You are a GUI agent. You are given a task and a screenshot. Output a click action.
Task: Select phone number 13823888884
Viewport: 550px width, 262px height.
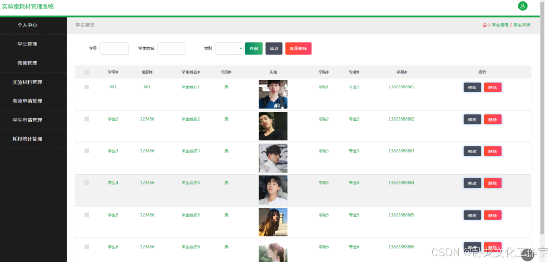point(401,183)
